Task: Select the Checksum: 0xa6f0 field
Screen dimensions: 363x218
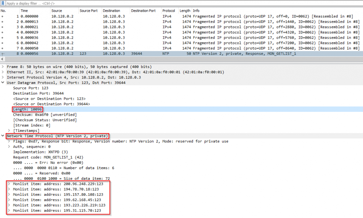Action: coord(45,115)
